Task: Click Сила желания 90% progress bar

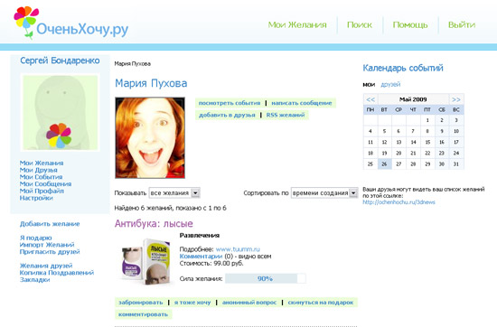Action: tap(266, 278)
